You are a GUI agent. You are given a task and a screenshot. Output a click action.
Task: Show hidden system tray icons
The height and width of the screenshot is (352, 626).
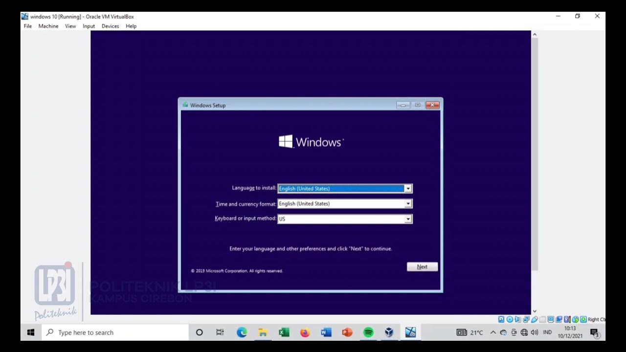tap(493, 332)
